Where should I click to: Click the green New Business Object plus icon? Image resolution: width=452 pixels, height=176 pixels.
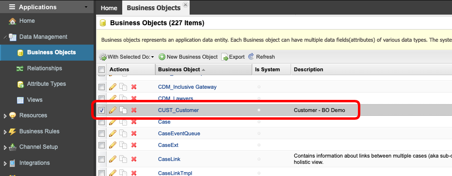coord(162,57)
